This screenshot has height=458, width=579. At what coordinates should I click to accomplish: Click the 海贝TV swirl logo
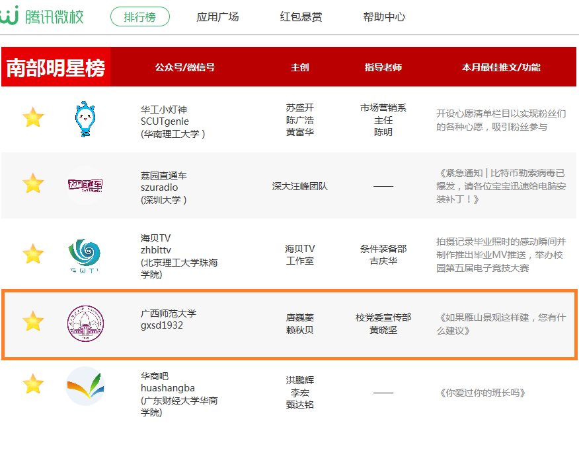85,255
